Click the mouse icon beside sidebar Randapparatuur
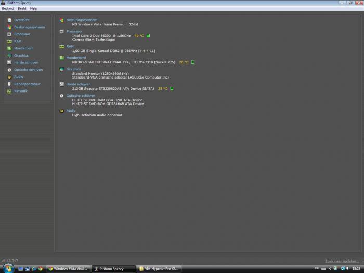This screenshot has height=273, width=364. [x=9, y=84]
